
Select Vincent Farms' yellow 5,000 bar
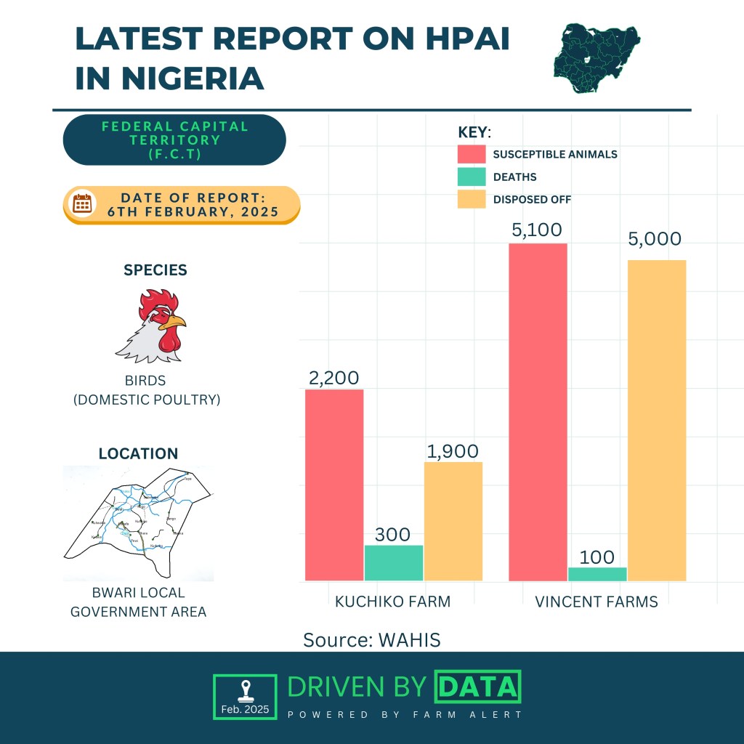point(656,421)
